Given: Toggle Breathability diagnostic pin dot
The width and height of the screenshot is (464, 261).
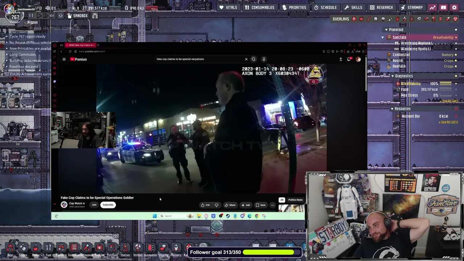Looking at the screenshot, I should pos(456,84).
